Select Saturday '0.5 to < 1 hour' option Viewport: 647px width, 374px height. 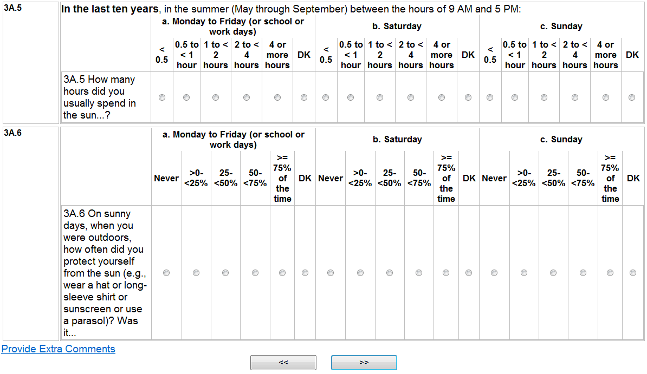pos(351,97)
